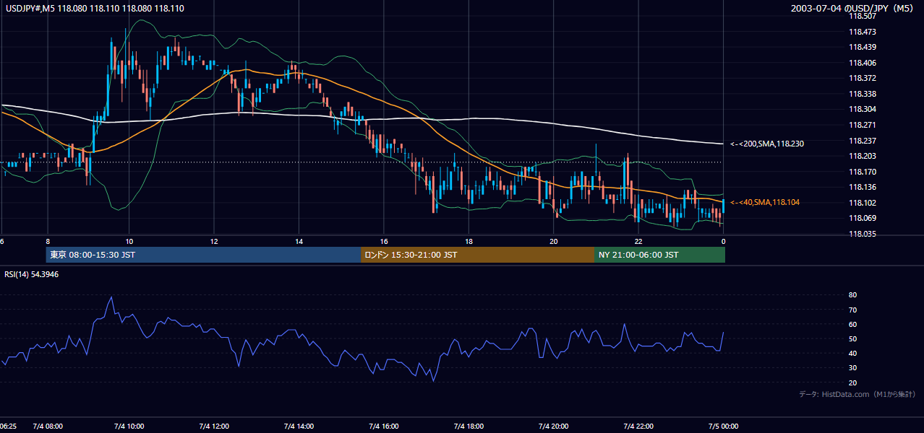Click price level 118.473 on the axis
Screen dimensions: 924x433
tap(863, 32)
